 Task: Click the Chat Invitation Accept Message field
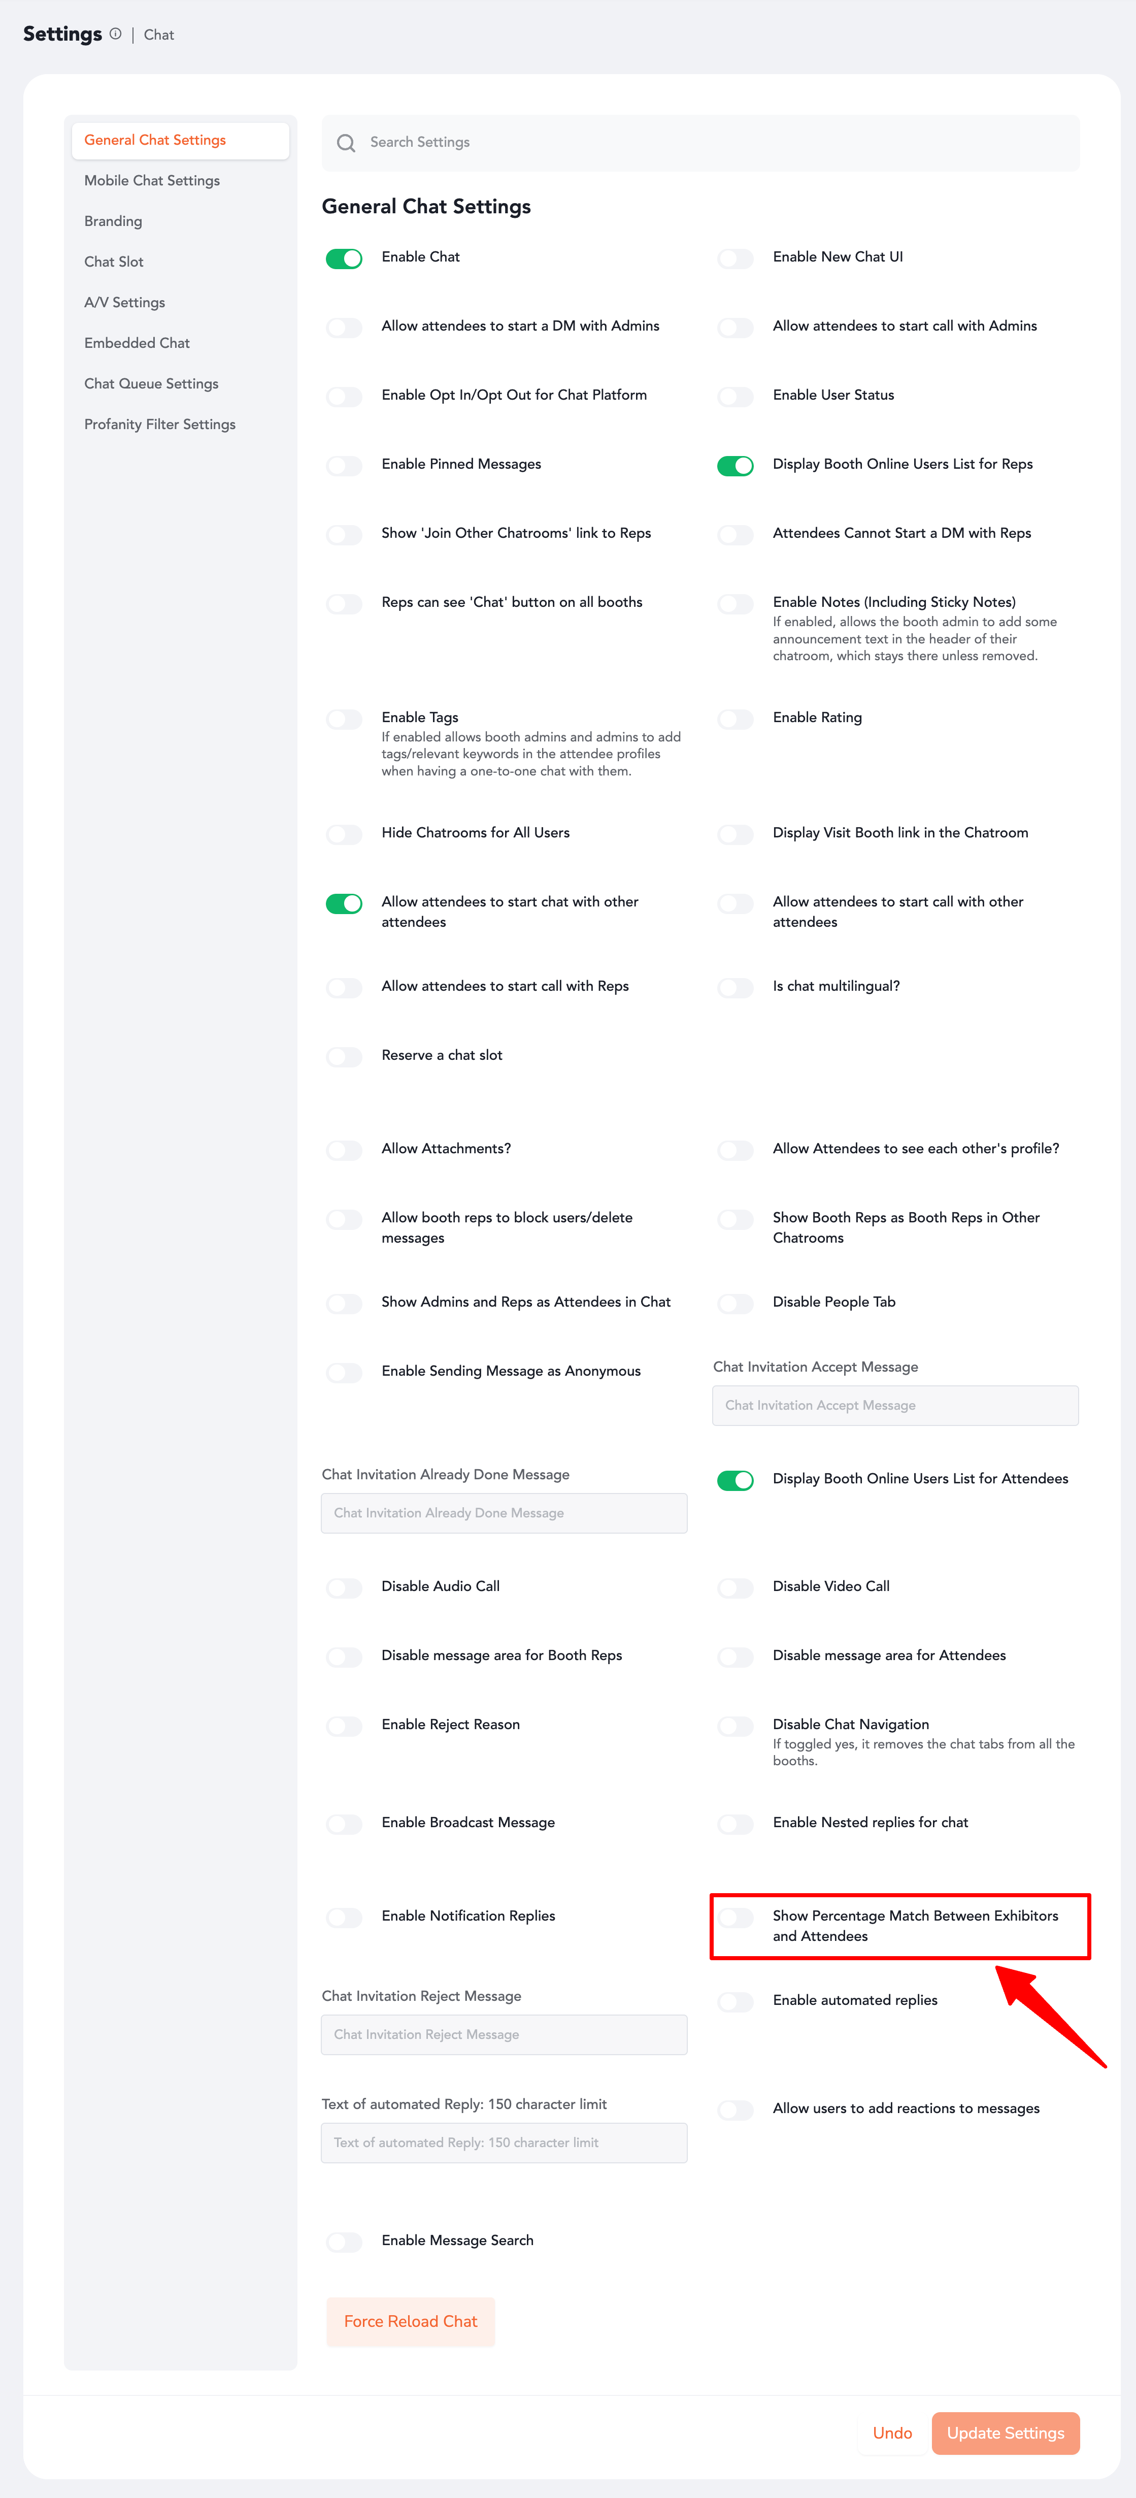pyautogui.click(x=895, y=1405)
